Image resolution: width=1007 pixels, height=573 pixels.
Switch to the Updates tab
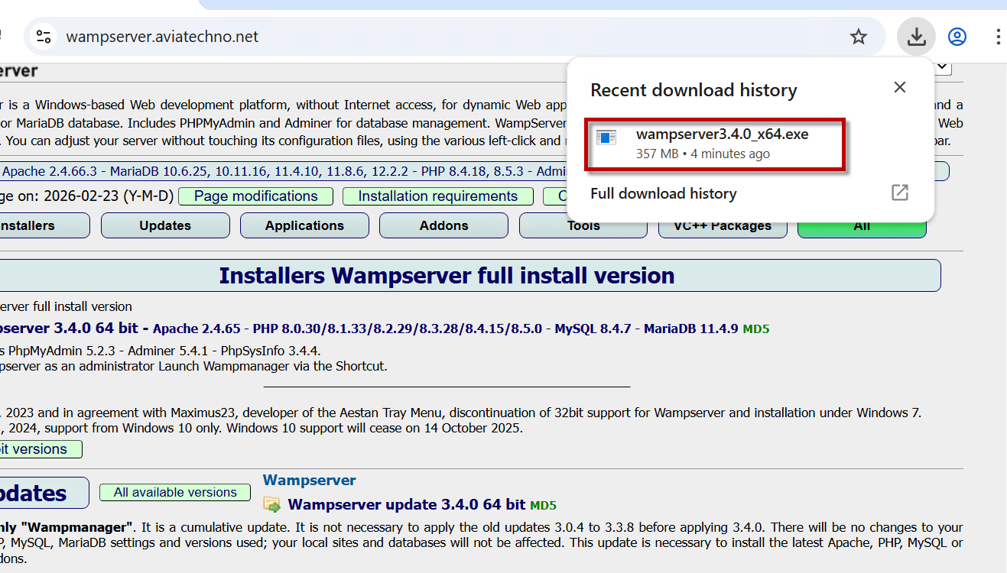165,225
